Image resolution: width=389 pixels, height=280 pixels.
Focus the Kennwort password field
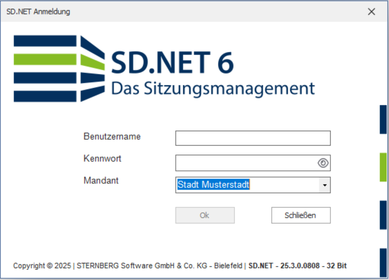(246, 163)
